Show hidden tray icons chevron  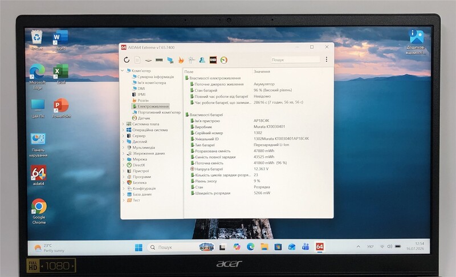[359, 246]
